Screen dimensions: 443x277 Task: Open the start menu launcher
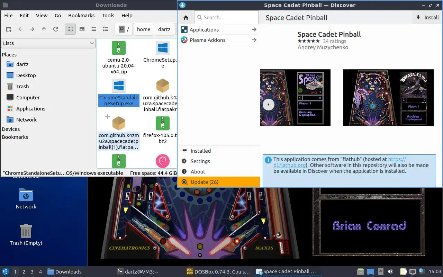(6, 271)
